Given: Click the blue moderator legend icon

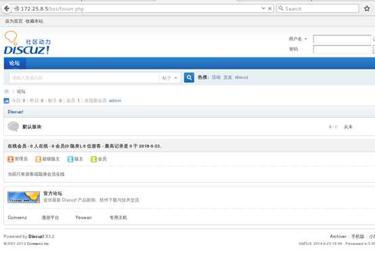Looking at the screenshot, I should tap(70, 159).
